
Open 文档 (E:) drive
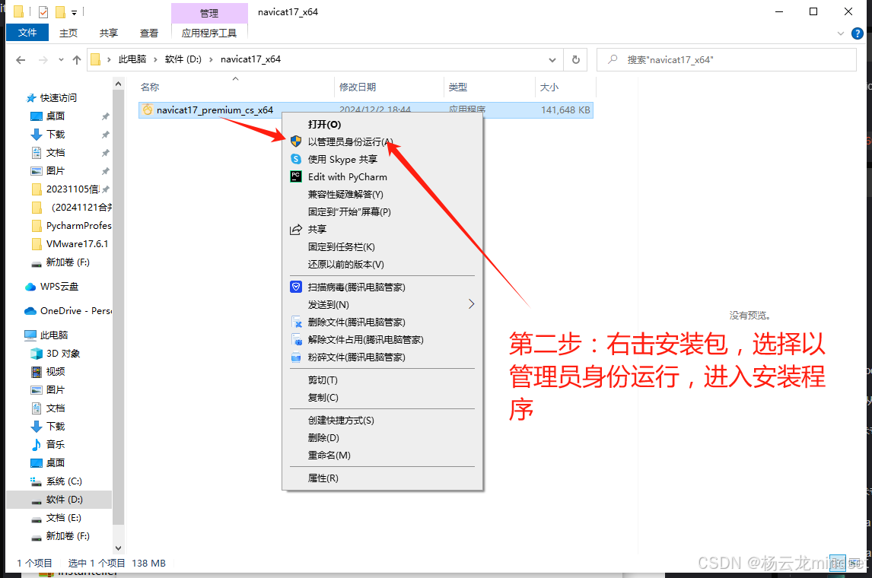coord(63,518)
